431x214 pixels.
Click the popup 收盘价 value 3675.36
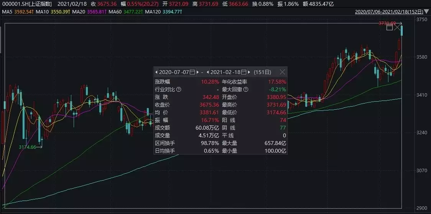click(x=209, y=105)
